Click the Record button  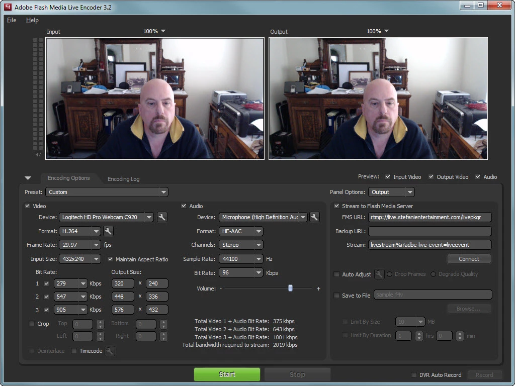point(484,375)
